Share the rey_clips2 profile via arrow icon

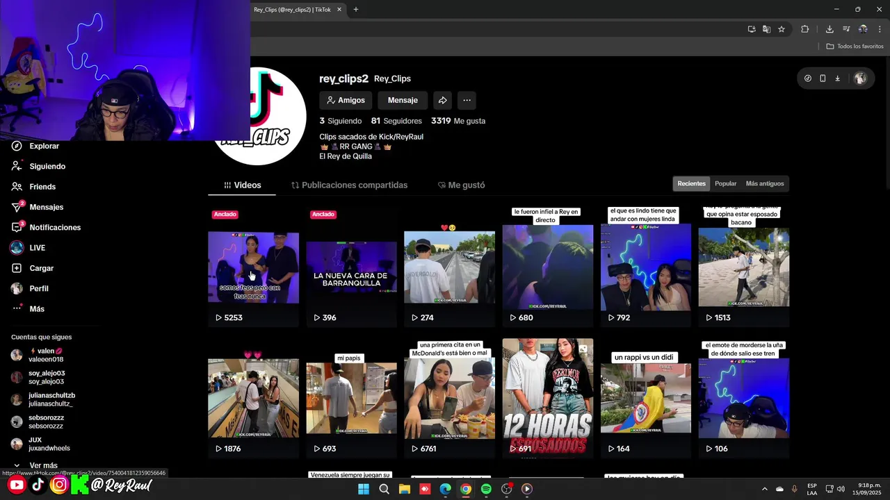(442, 100)
